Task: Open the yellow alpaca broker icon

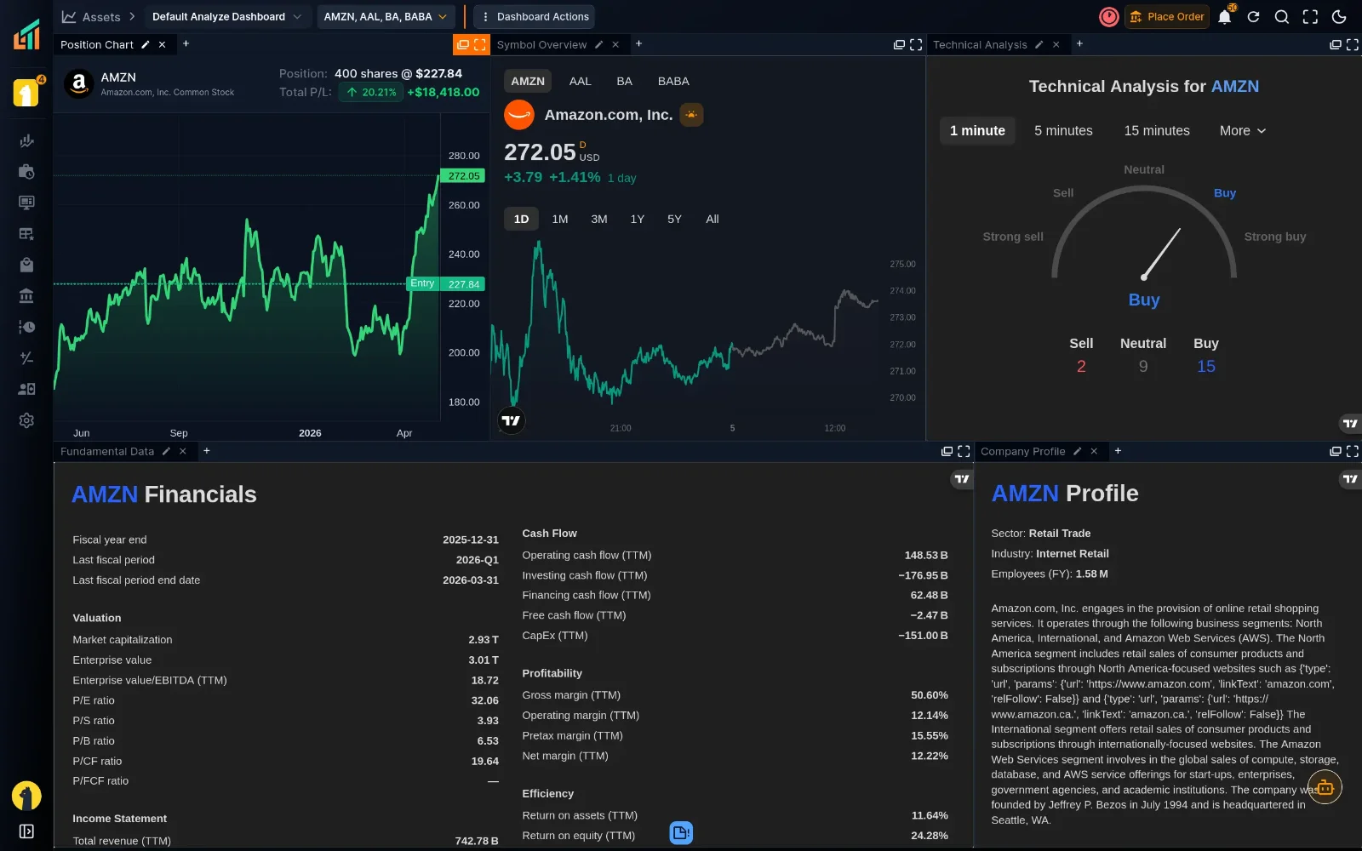Action: [x=26, y=92]
